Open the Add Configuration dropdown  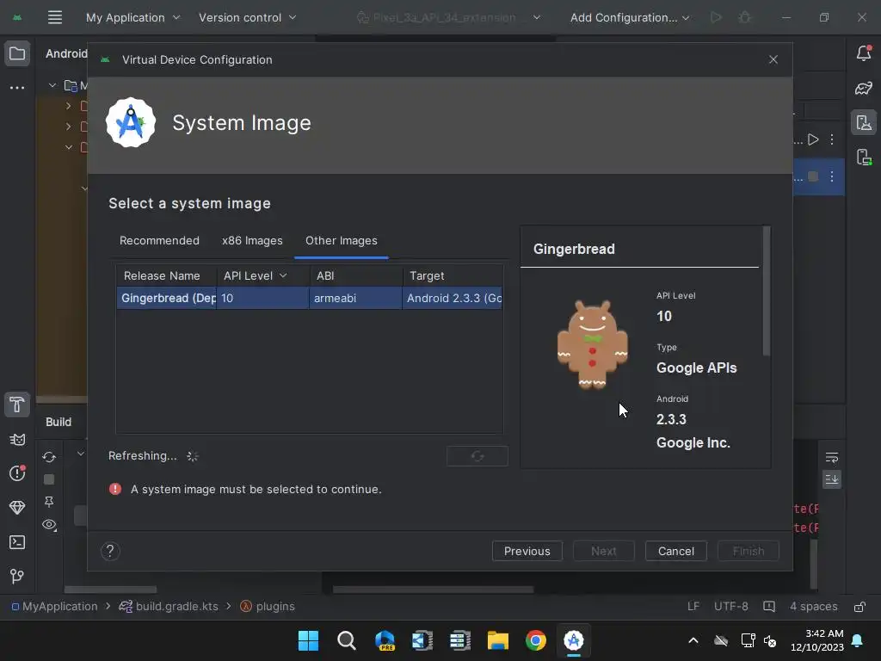coord(629,17)
